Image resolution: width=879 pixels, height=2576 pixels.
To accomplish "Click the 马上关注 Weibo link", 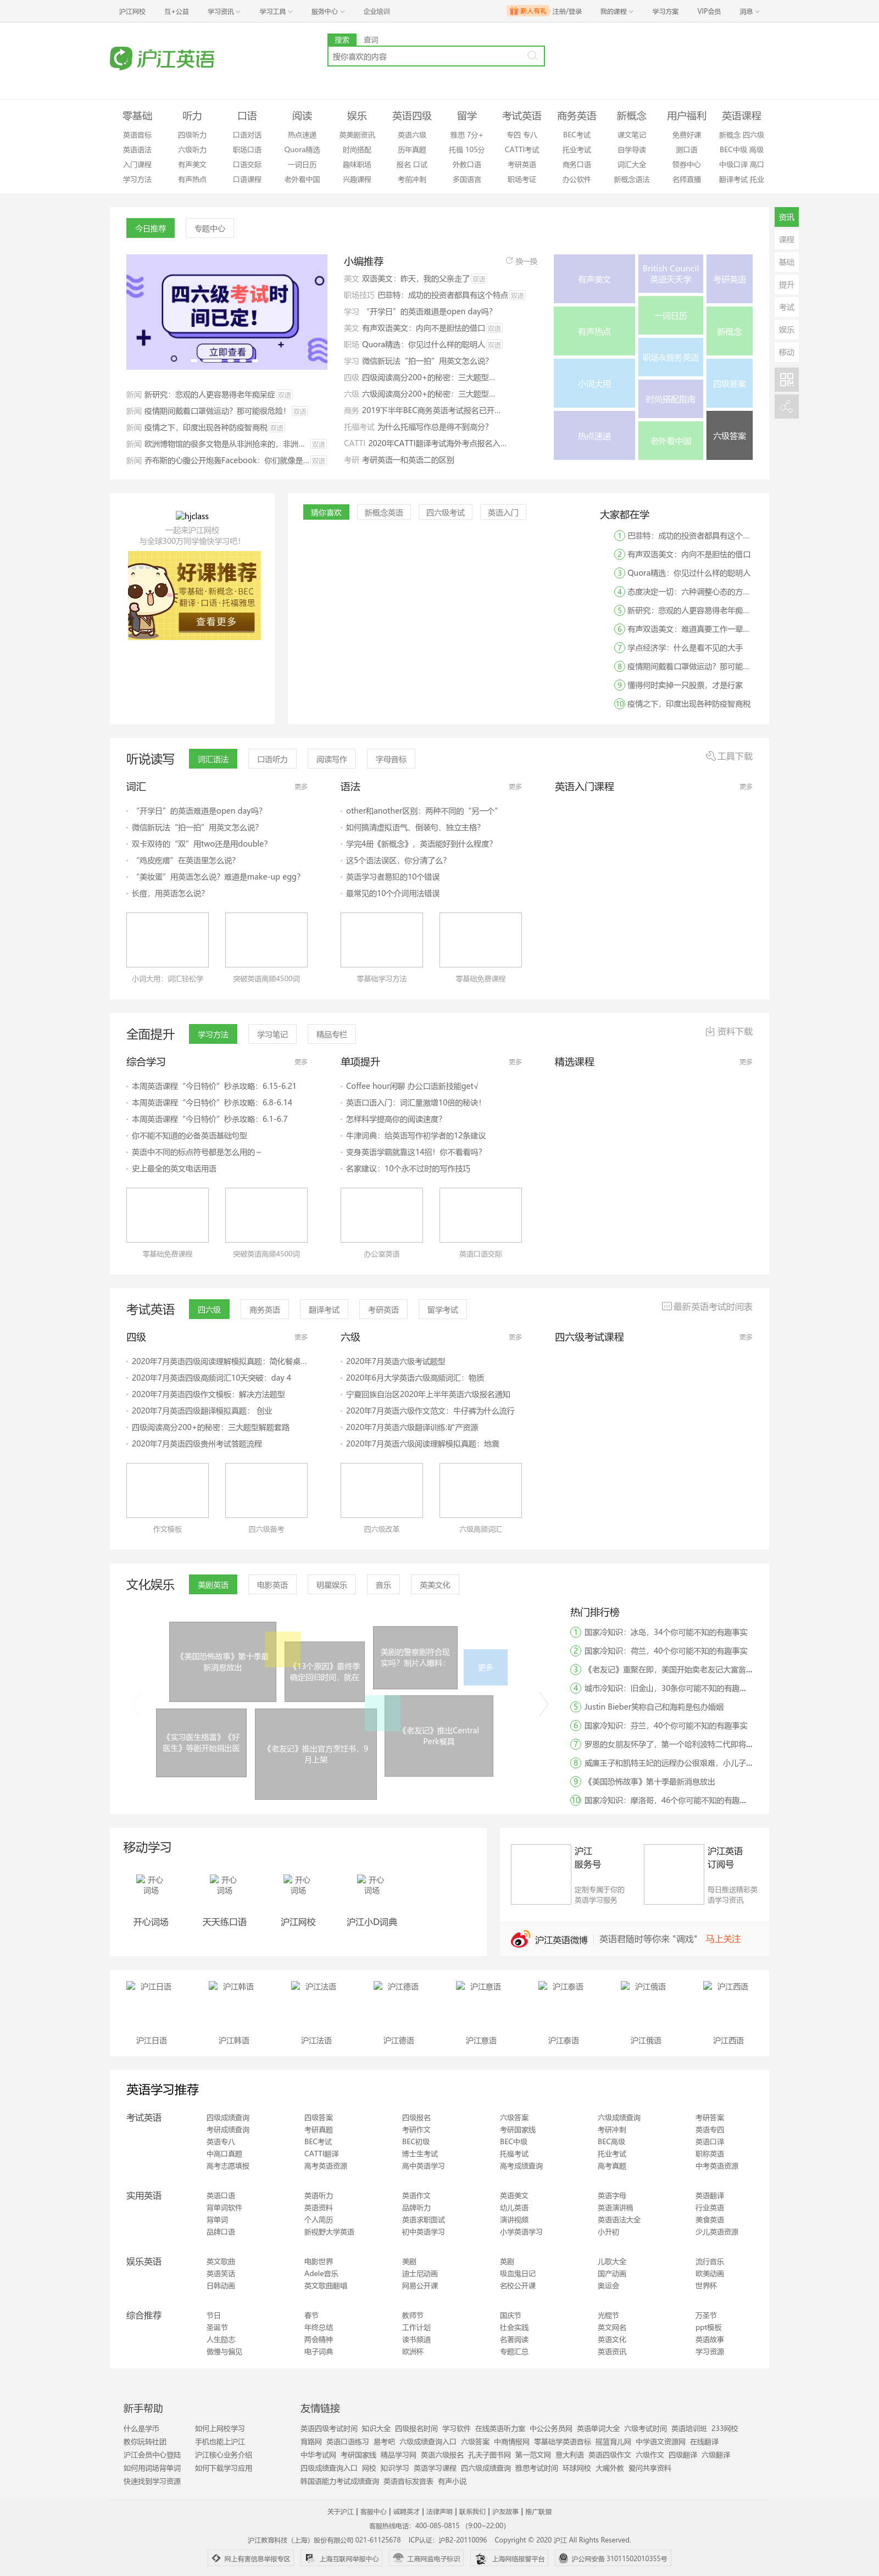I will pyautogui.click(x=723, y=1939).
